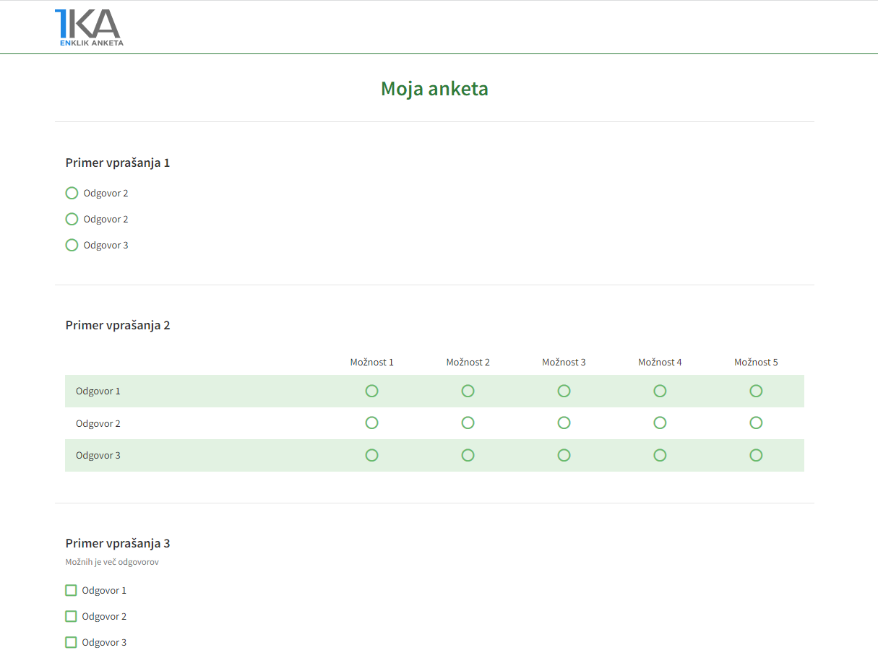
Task: Choose Možnost 5 for table row Odgovor 3
Action: click(x=756, y=455)
